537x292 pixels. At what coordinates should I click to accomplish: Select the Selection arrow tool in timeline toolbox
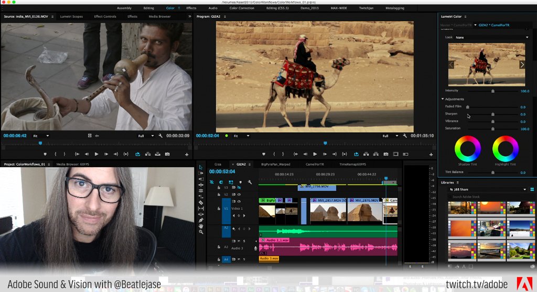coord(201,167)
